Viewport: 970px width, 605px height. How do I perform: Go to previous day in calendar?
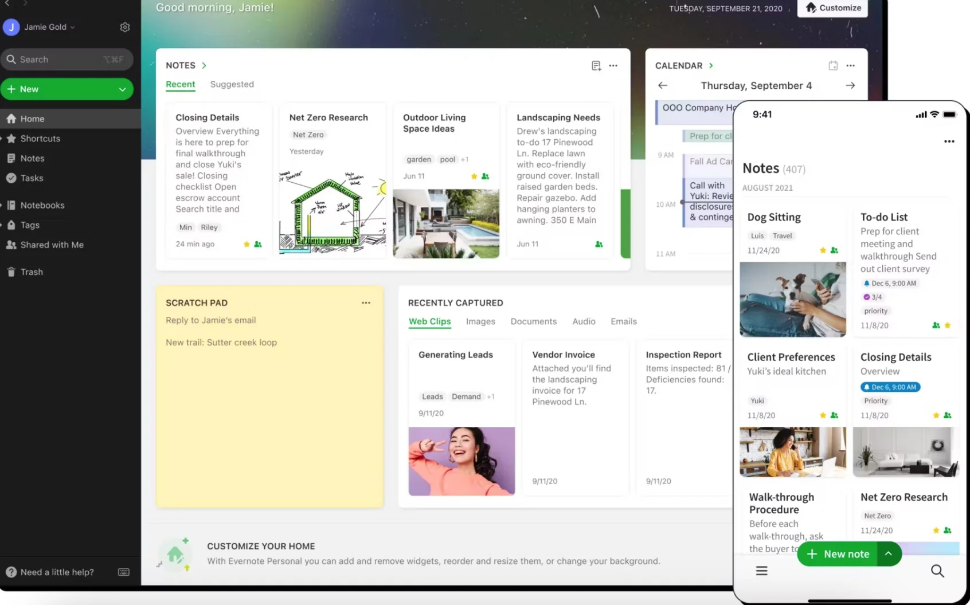pyautogui.click(x=663, y=85)
